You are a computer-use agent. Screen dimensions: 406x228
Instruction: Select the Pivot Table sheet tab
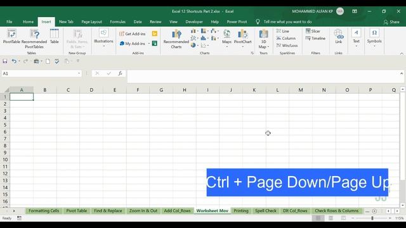77,211
